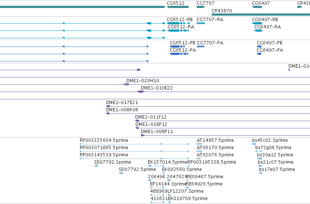Screen dimensions: 310x204
Task: Click the CG6512-RB transcript glyph
Action: (178, 23)
